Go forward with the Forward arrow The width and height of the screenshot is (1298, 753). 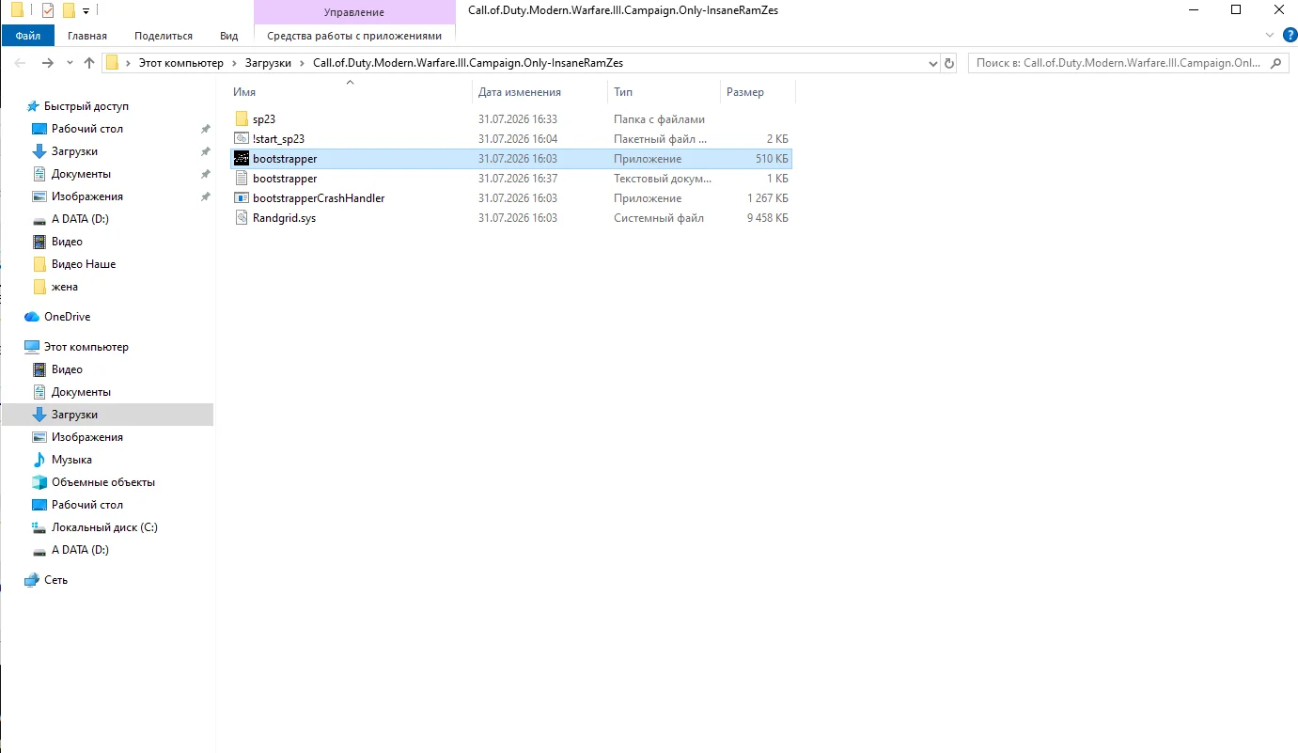48,63
